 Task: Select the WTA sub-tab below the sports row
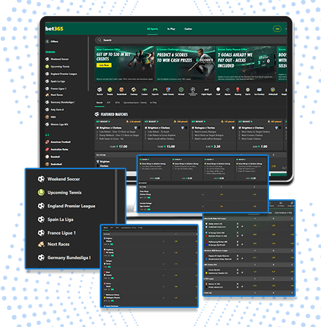[x=117, y=102]
